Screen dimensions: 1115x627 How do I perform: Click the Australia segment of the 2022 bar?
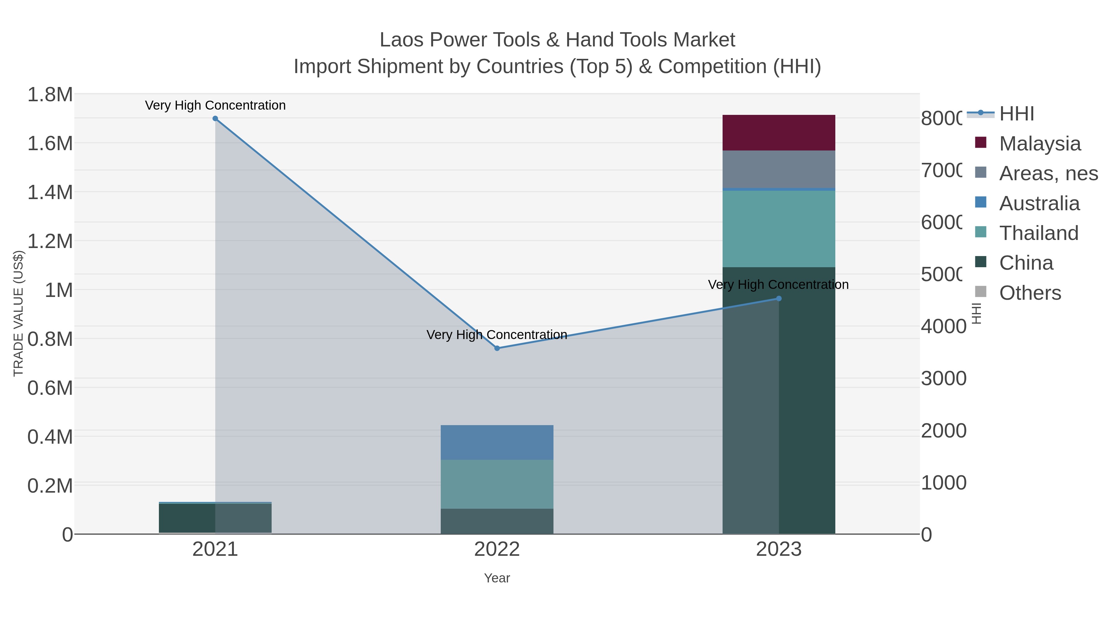[497, 443]
